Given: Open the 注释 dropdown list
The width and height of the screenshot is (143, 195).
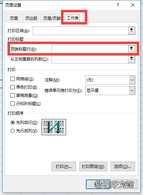Looking at the screenshot, I should 132,80.
